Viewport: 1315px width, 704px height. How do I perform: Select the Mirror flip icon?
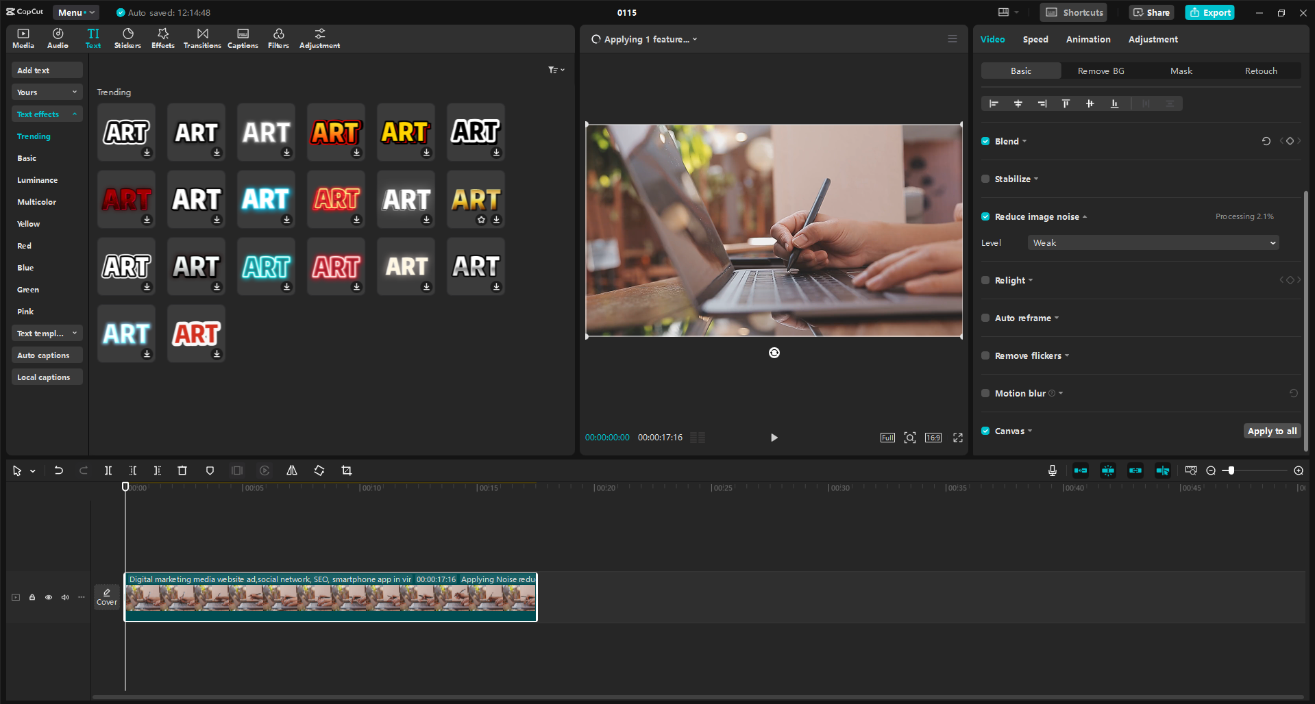point(291,470)
